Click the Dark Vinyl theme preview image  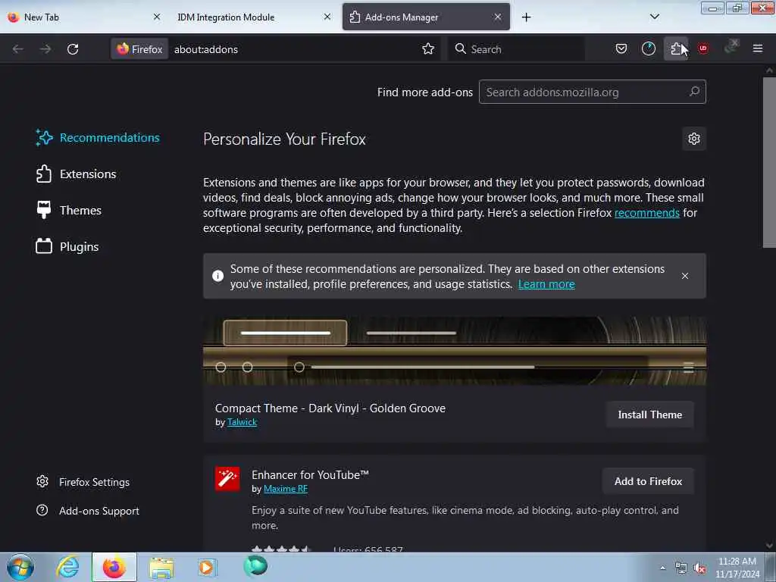455,351
